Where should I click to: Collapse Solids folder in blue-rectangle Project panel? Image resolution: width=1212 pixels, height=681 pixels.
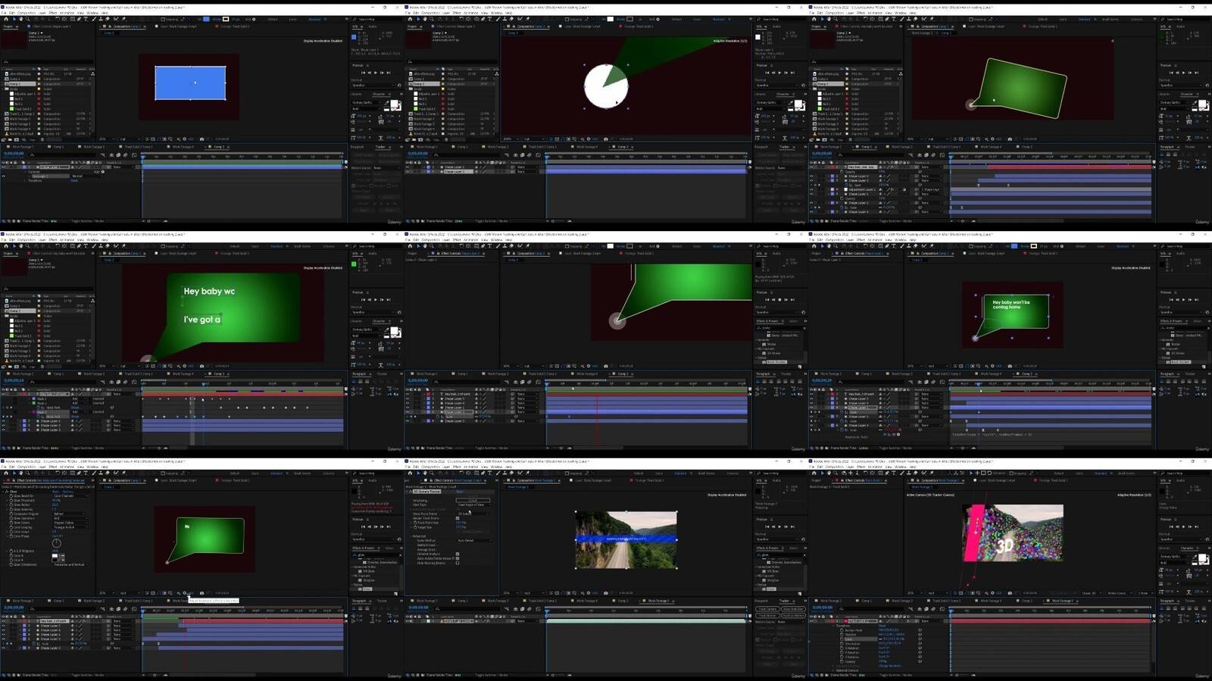tap(3, 89)
